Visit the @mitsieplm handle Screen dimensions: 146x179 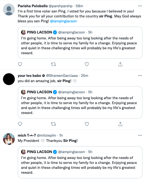pyautogui.click(x=46, y=135)
